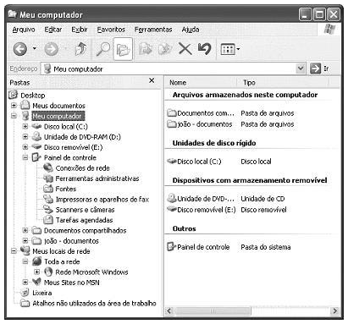Expand João - documentos in tree
The height and width of the screenshot is (324, 348).
pyautogui.click(x=25, y=241)
